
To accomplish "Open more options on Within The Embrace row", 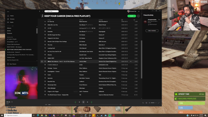I will pos(131,61).
